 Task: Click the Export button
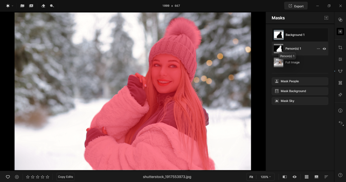click(x=296, y=6)
